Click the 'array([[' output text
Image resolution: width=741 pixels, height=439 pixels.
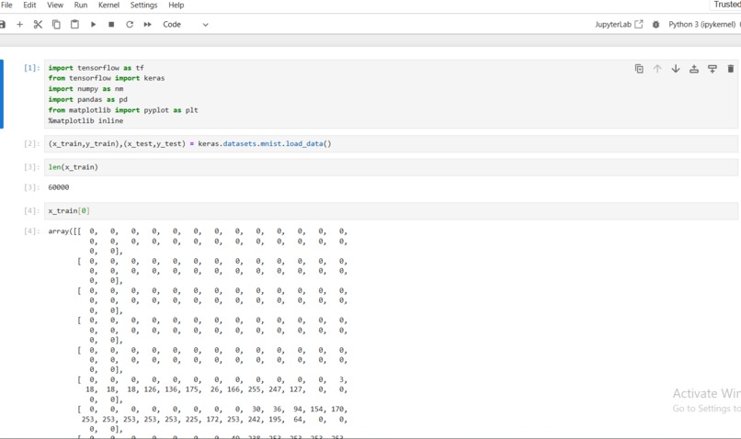click(x=64, y=231)
